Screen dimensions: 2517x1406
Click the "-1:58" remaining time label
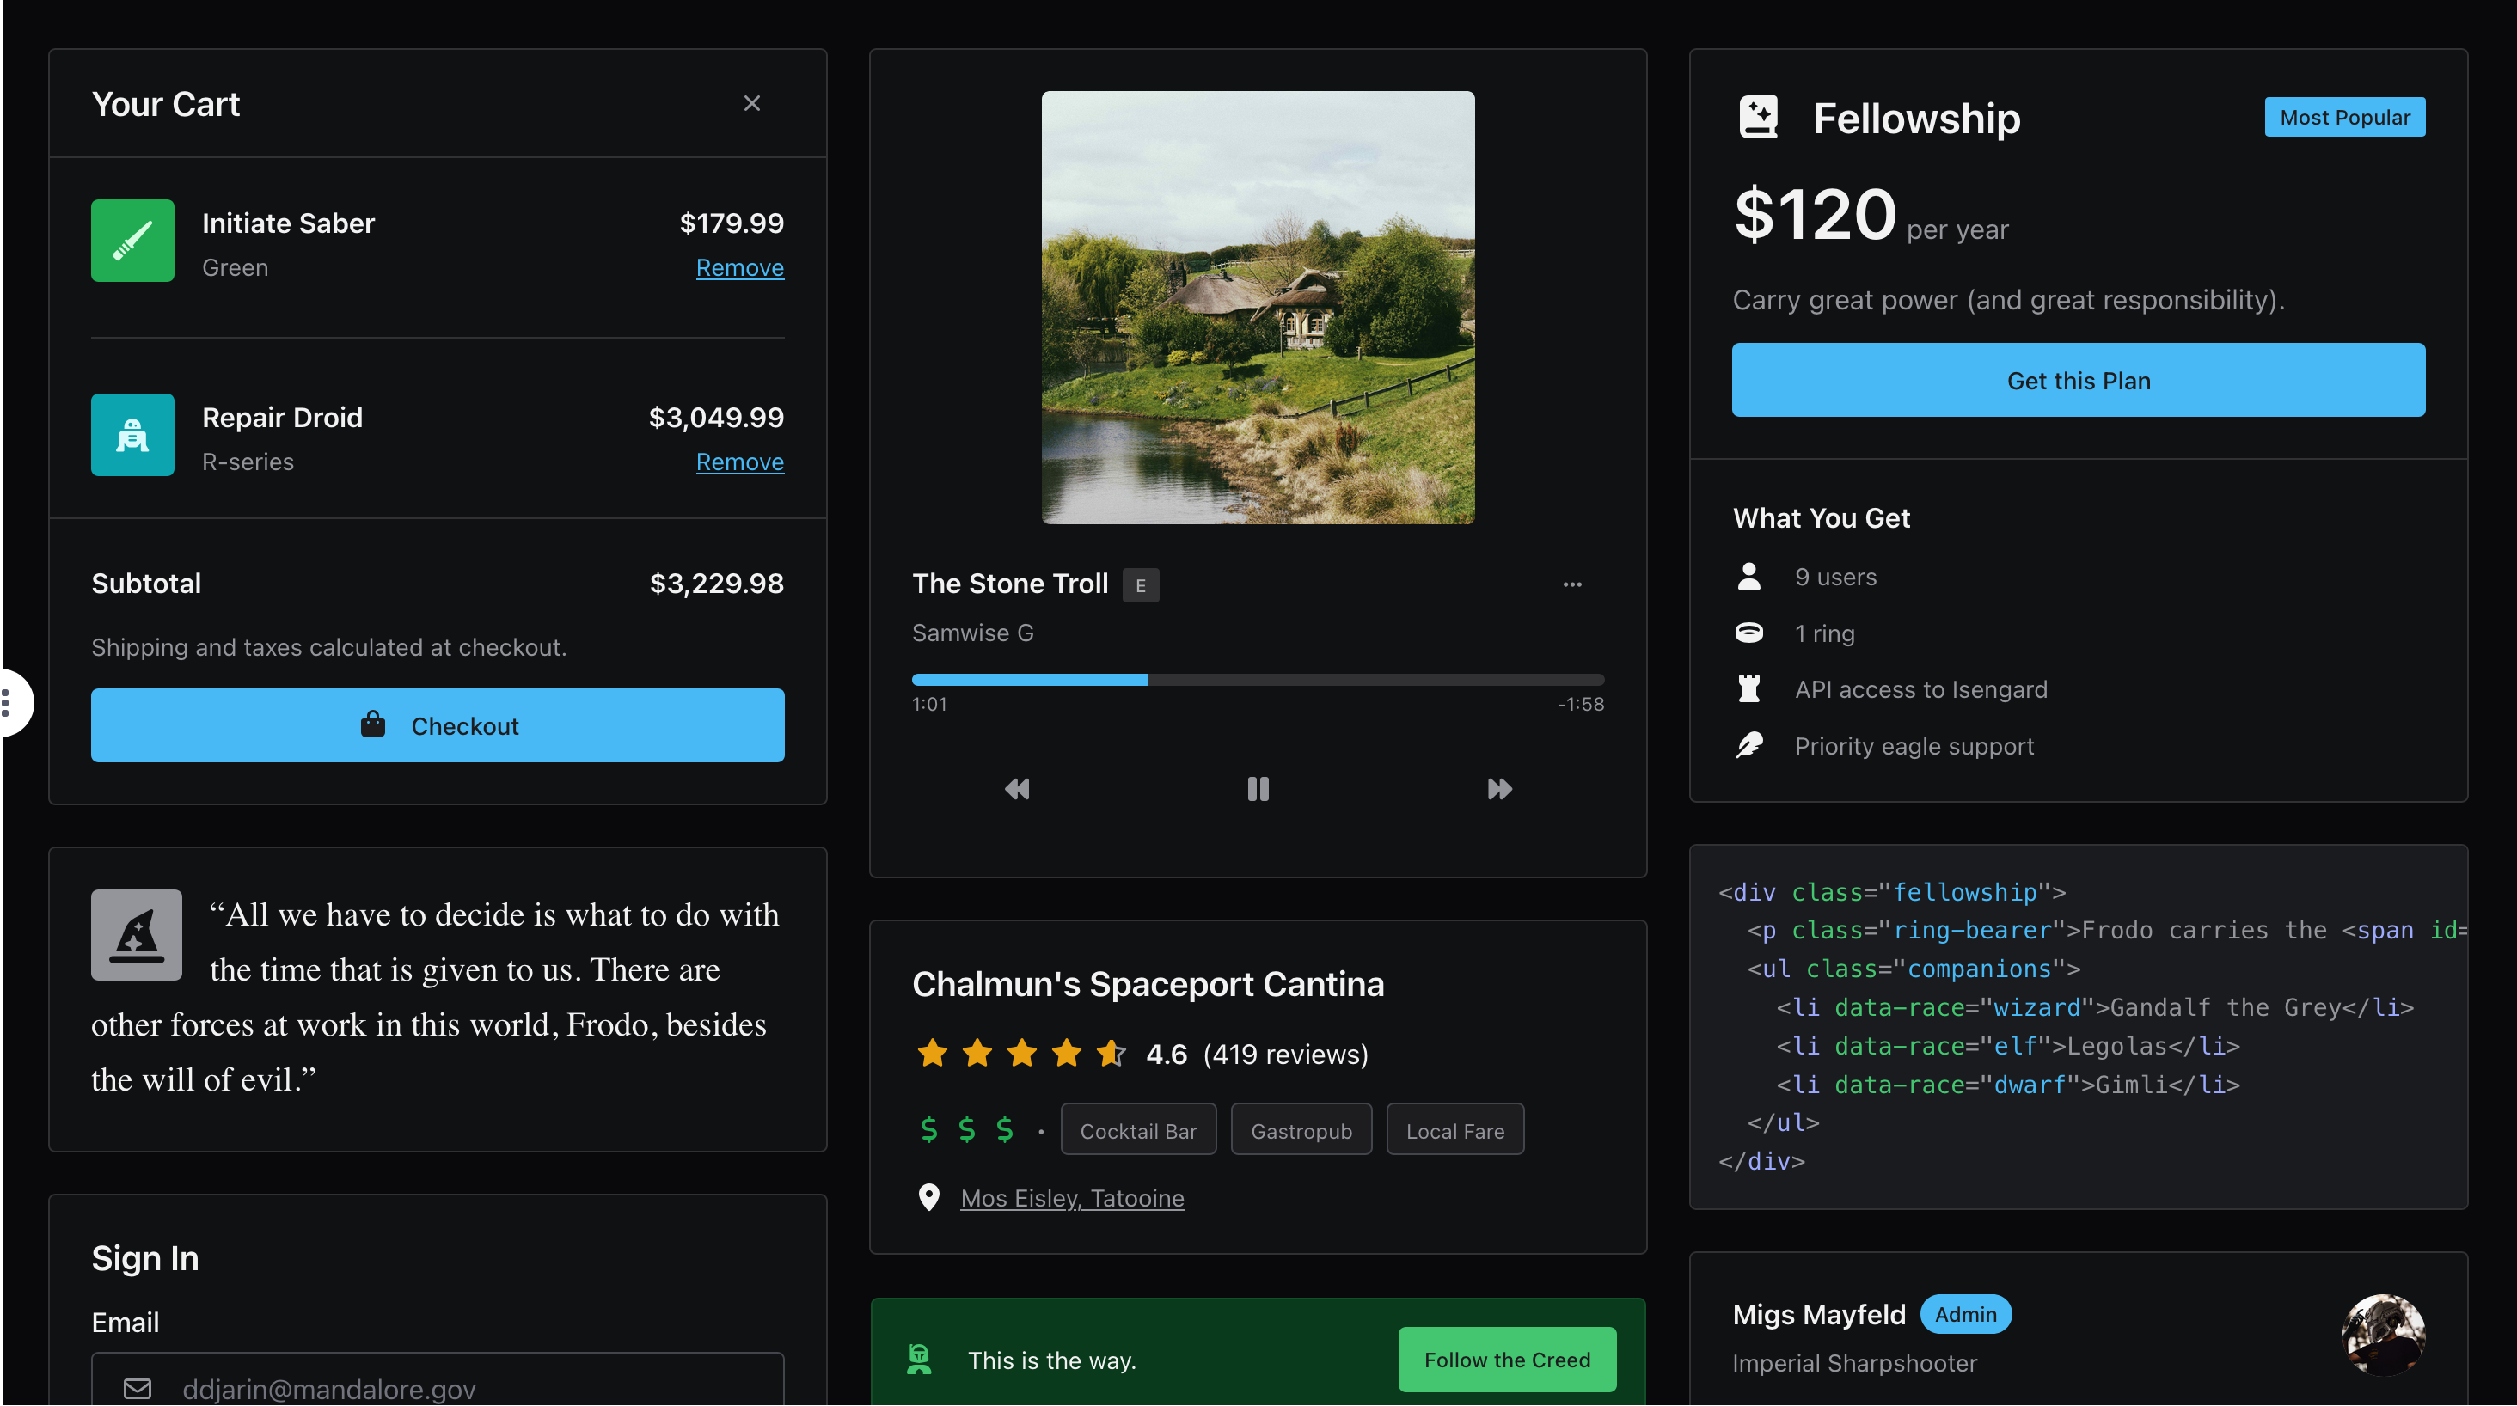(x=1580, y=705)
